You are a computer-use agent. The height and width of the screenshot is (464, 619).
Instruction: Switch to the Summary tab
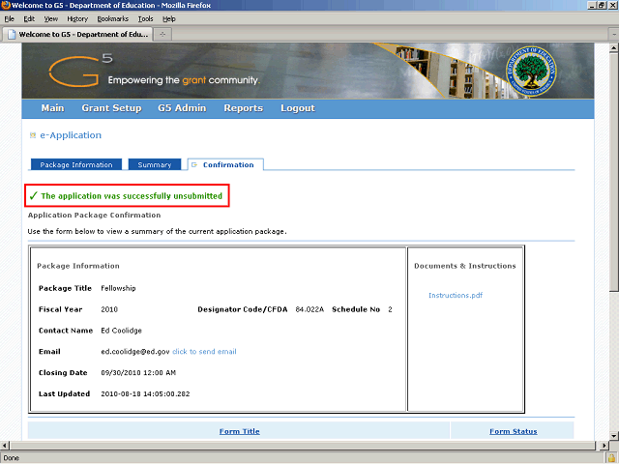point(155,164)
